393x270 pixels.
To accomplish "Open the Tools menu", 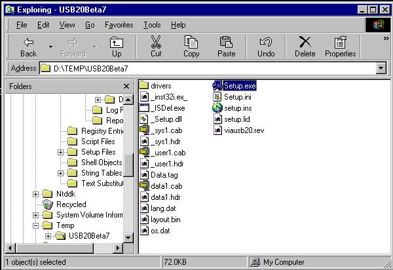I will point(152,25).
